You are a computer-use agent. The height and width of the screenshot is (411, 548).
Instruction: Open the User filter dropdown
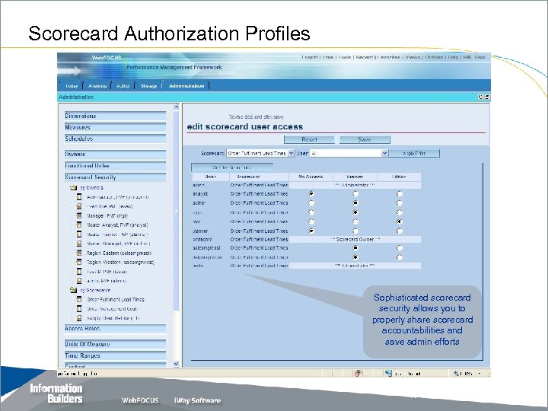coord(349,154)
